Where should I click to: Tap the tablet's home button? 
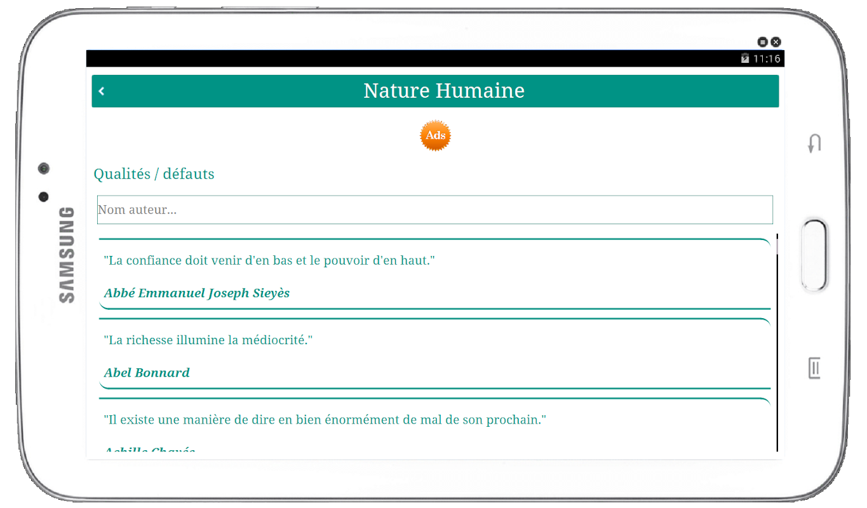(814, 255)
